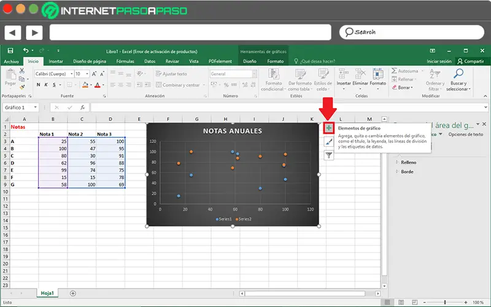Select the NOTAS ANUALES chart title
Image resolution: width=491 pixels, height=307 pixels.
tap(233, 131)
